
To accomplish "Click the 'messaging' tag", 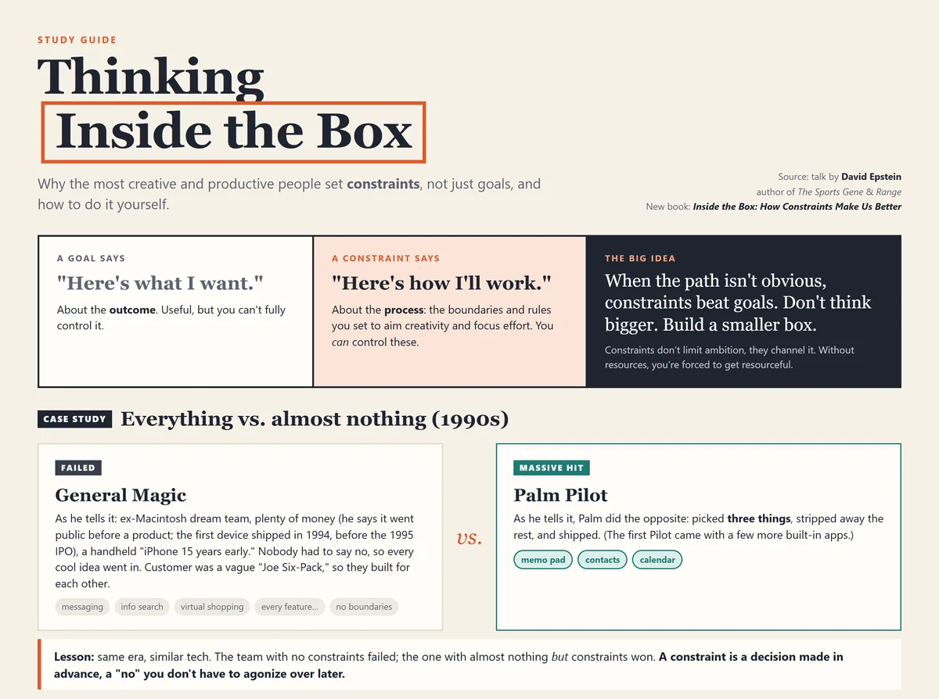I will click(82, 607).
